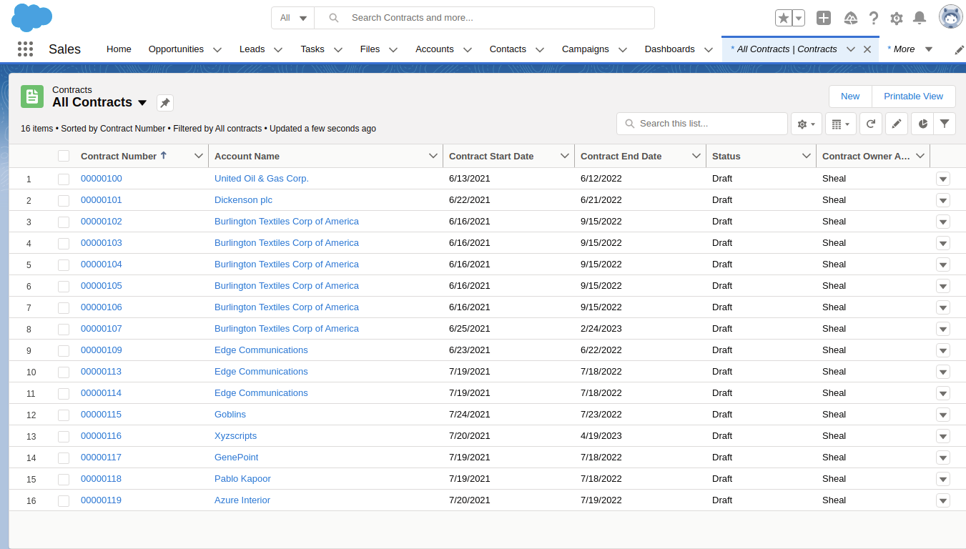Viewport: 966px width, 549px height.
Task: Click search magnifier in global search bar
Action: coord(334,18)
